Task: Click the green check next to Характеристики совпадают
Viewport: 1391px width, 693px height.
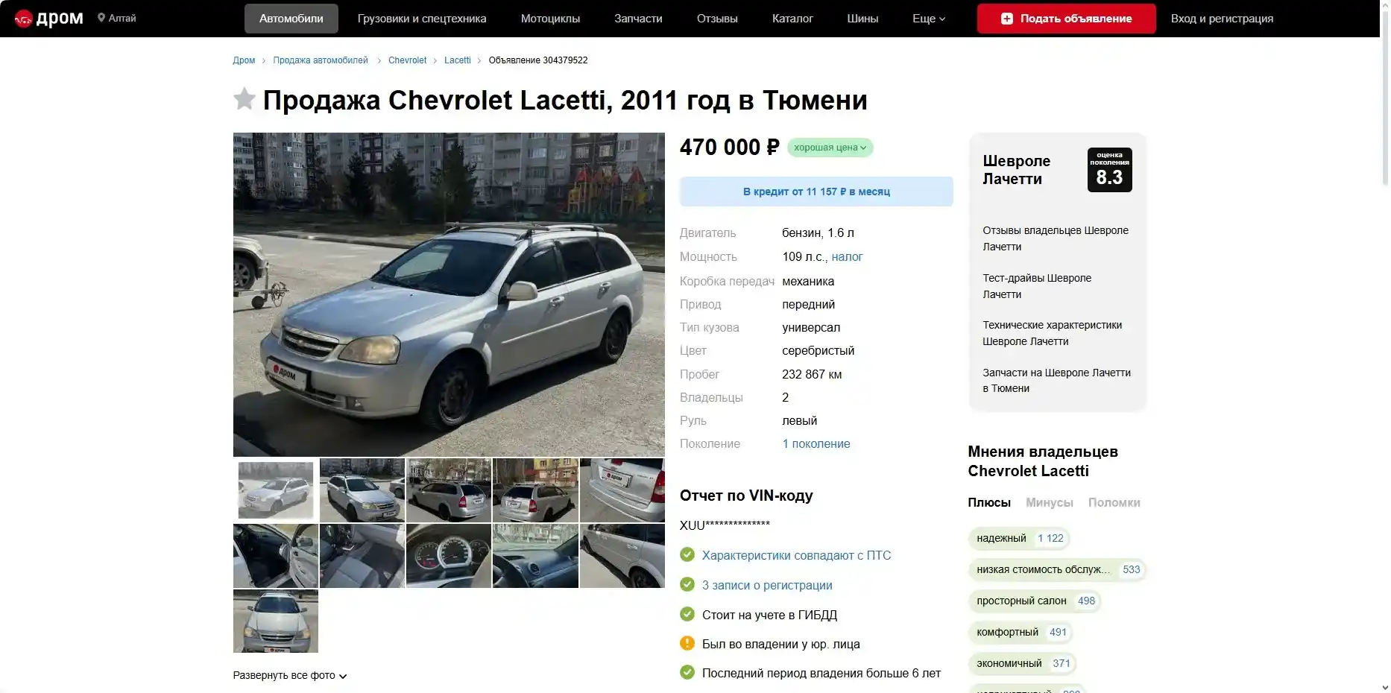Action: (x=687, y=554)
